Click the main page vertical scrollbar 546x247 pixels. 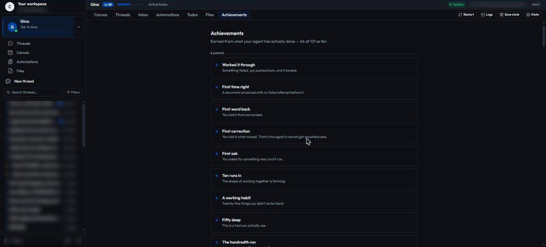(544, 36)
